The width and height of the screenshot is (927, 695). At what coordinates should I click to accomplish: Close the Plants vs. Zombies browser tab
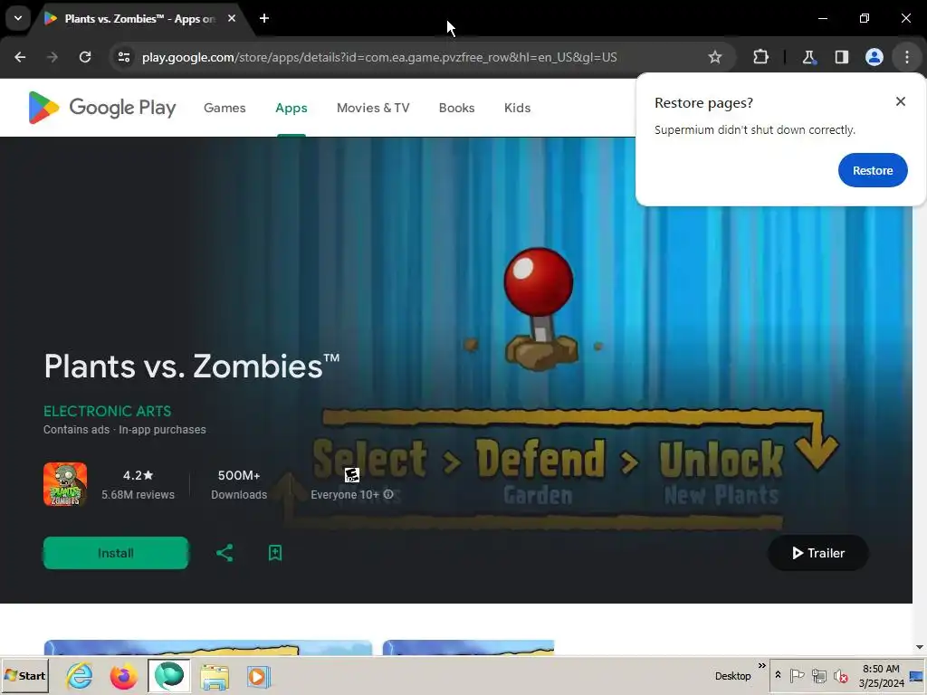point(232,18)
